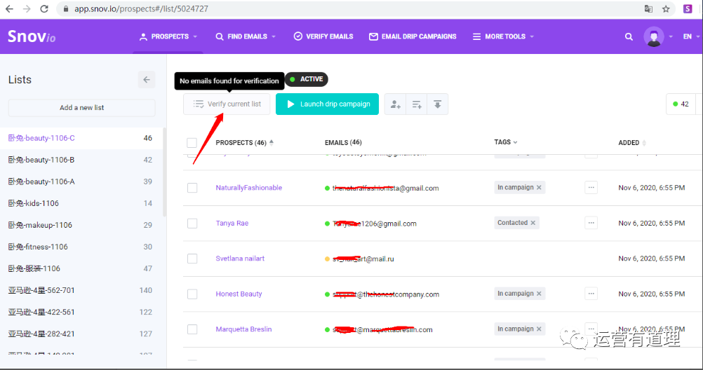
Task: Go to Email Drip Campaigns
Action: pyautogui.click(x=413, y=36)
